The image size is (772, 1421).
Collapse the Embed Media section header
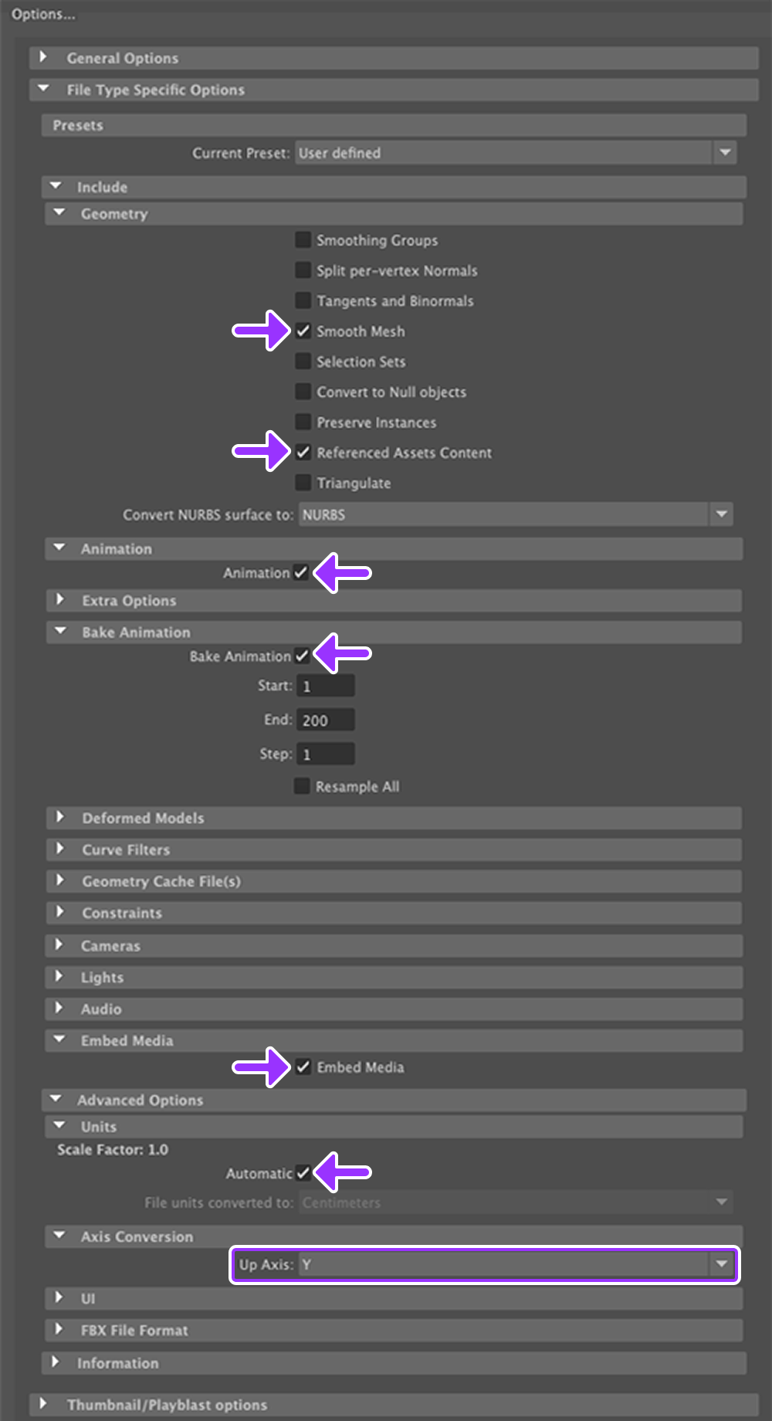pos(394,1041)
